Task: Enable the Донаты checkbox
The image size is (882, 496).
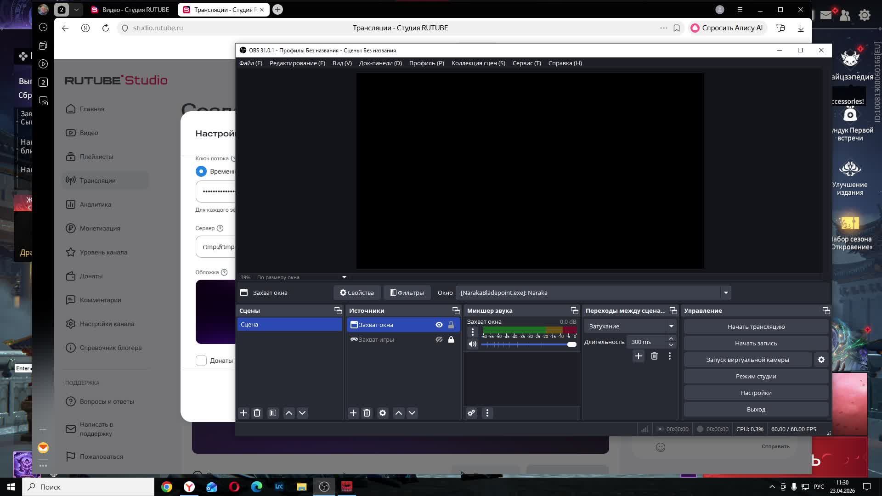Action: click(x=201, y=361)
